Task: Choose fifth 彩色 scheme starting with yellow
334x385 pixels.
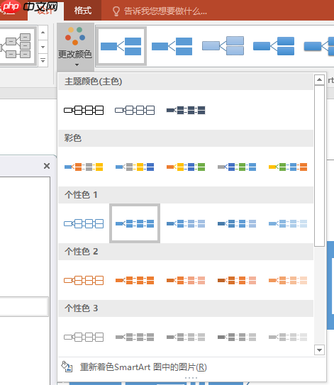Action: coord(288,167)
